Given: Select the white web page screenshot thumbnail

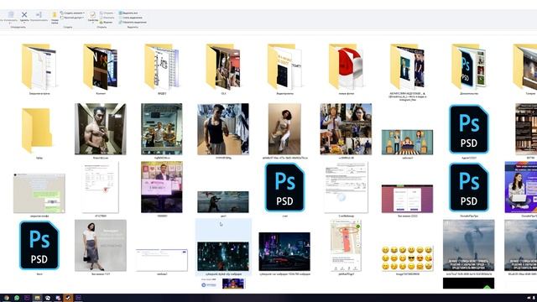Looking at the screenshot, I should click(x=162, y=260).
